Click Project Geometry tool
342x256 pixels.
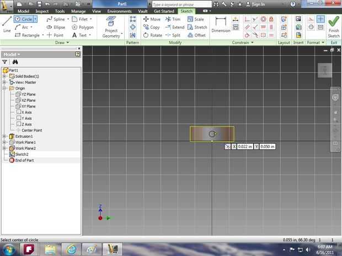click(111, 27)
